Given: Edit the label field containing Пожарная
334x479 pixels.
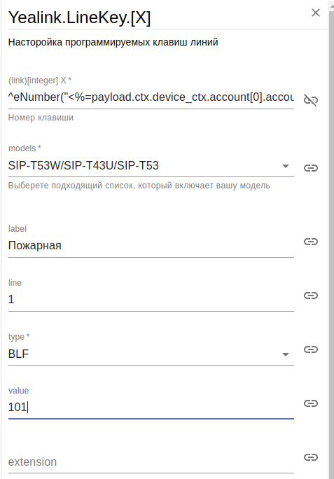Looking at the screenshot, I should 151,246.
